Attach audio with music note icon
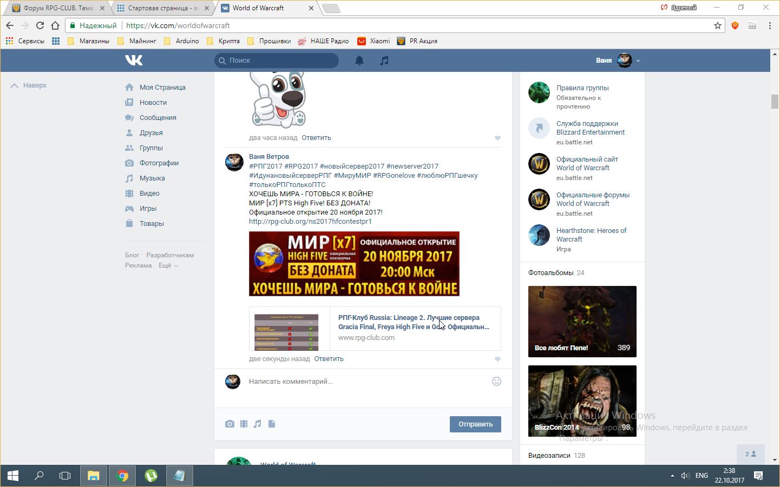Image resolution: width=780 pixels, height=487 pixels. click(258, 424)
